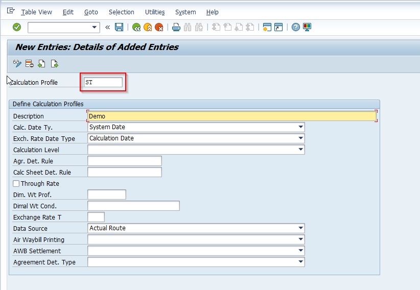This screenshot has width=420, height=290.
Task: Click the Through Rate label text
Action: click(x=40, y=184)
